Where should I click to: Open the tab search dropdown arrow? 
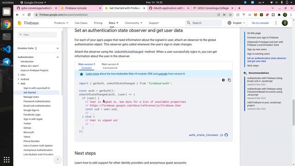[x=272, y=8]
